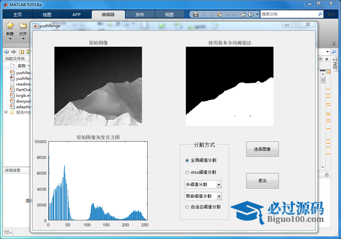Select the PartOst file in current folder
Image resolution: width=341 pixels, height=239 pixels.
point(20,89)
